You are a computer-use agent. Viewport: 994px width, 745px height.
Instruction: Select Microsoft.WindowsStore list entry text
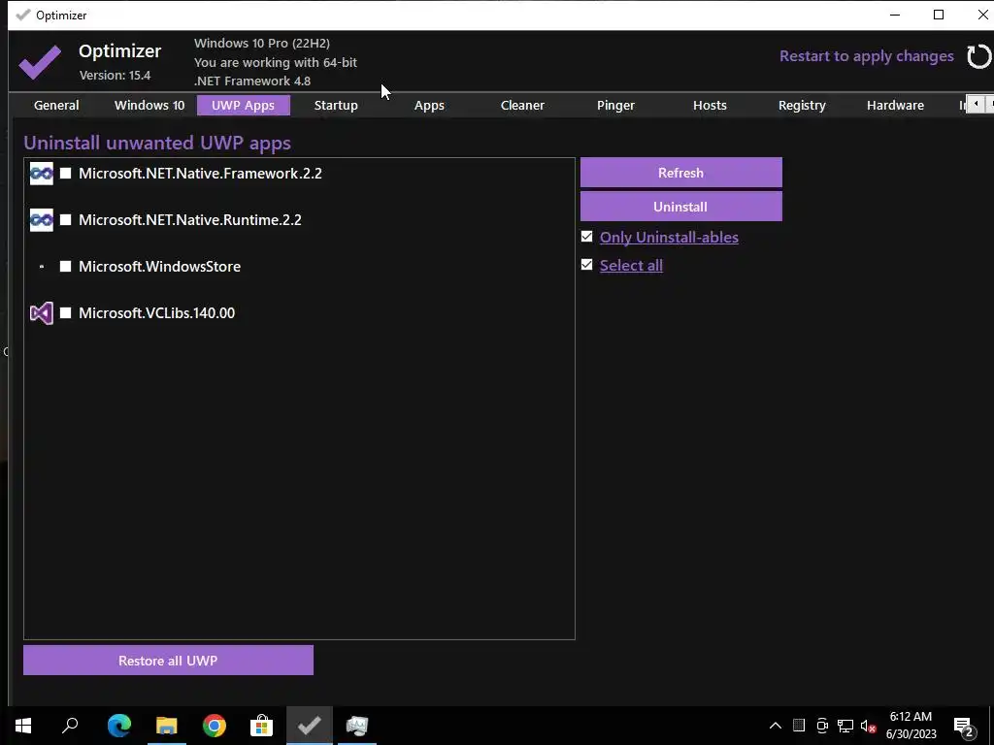(x=160, y=266)
